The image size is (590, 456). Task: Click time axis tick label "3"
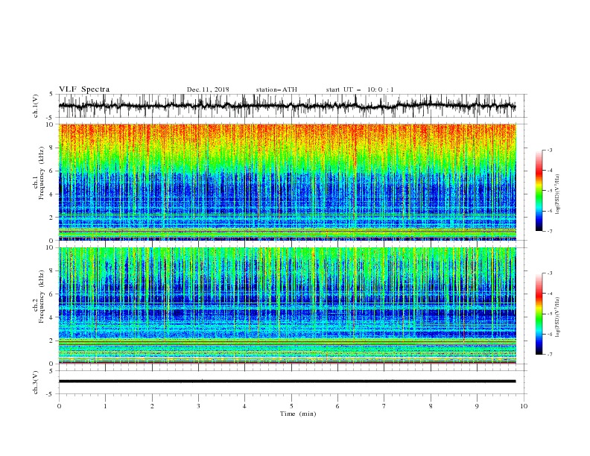[198, 406]
